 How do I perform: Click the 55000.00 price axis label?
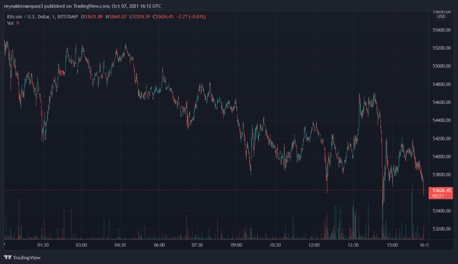pyautogui.click(x=442, y=66)
